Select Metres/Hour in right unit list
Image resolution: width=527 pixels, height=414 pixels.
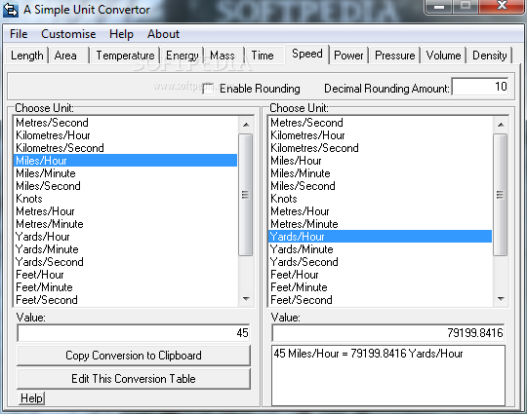pos(381,211)
